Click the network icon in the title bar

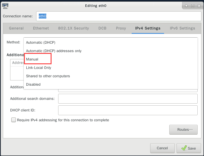(5, 5)
